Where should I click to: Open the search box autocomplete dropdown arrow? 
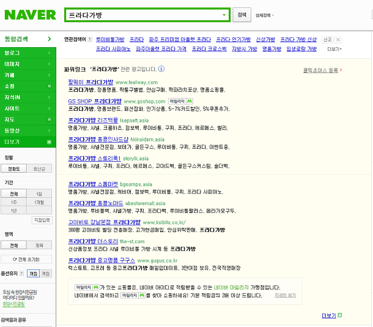tap(224, 15)
